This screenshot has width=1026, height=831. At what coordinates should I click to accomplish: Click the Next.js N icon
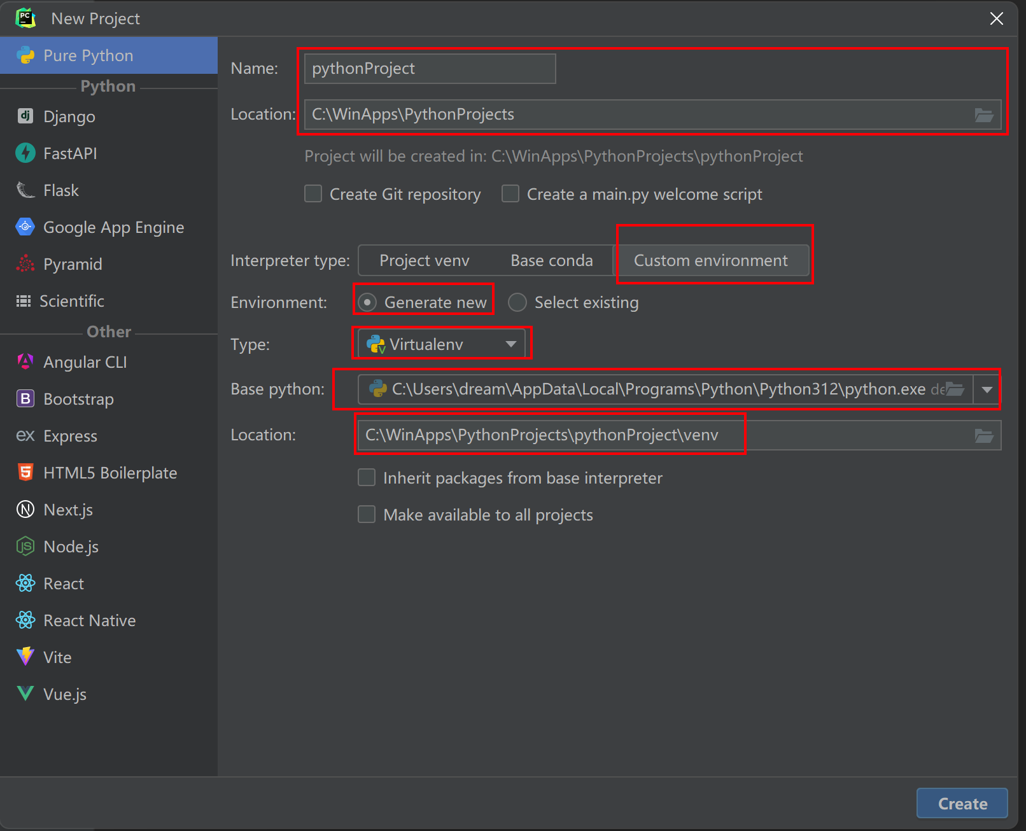pos(25,509)
